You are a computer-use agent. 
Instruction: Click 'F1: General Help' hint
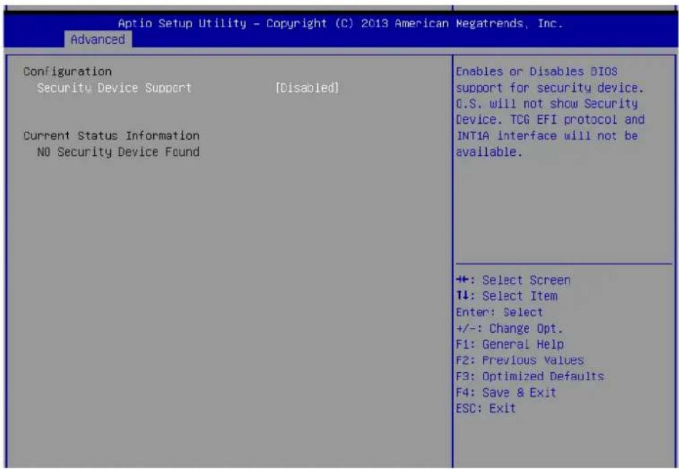(510, 345)
